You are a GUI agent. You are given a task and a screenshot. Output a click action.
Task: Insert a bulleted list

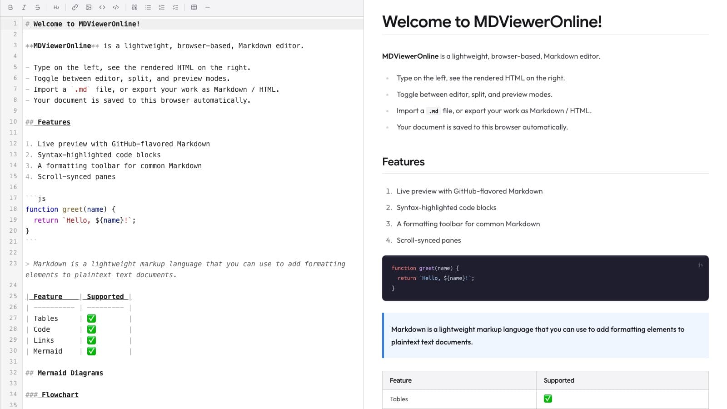148,7
